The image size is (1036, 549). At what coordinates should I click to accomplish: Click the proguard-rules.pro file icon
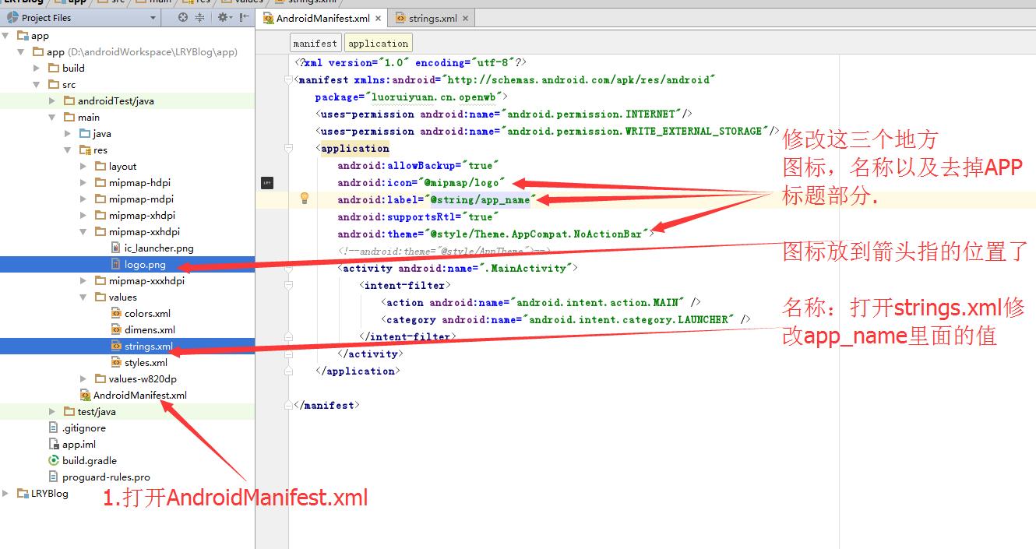(54, 477)
